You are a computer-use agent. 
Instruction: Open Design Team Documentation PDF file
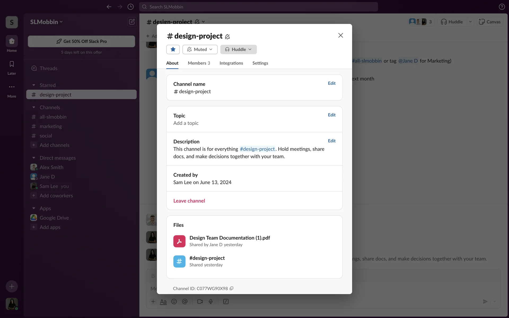[230, 238]
